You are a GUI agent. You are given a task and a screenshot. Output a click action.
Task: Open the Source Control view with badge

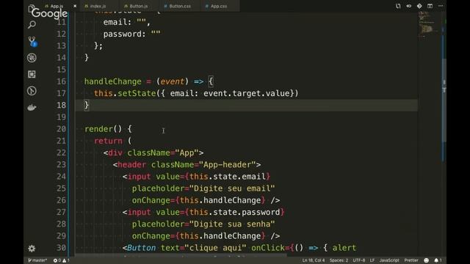pyautogui.click(x=32, y=41)
